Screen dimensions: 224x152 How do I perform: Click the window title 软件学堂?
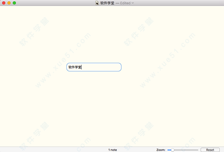(x=107, y=3)
